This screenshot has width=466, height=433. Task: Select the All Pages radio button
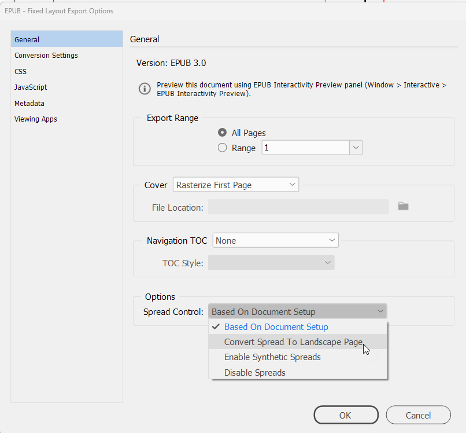tap(222, 132)
